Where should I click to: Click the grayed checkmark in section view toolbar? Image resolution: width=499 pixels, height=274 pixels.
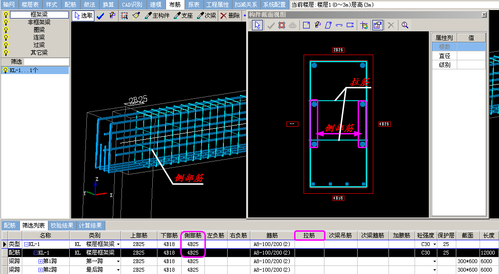[x=270, y=25]
